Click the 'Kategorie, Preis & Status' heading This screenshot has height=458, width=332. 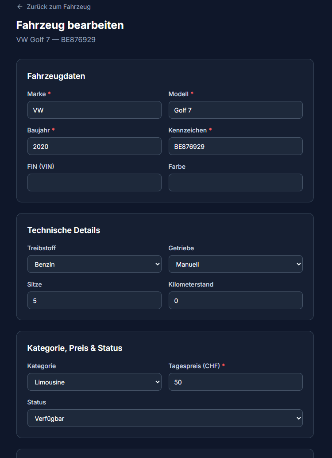(75, 348)
